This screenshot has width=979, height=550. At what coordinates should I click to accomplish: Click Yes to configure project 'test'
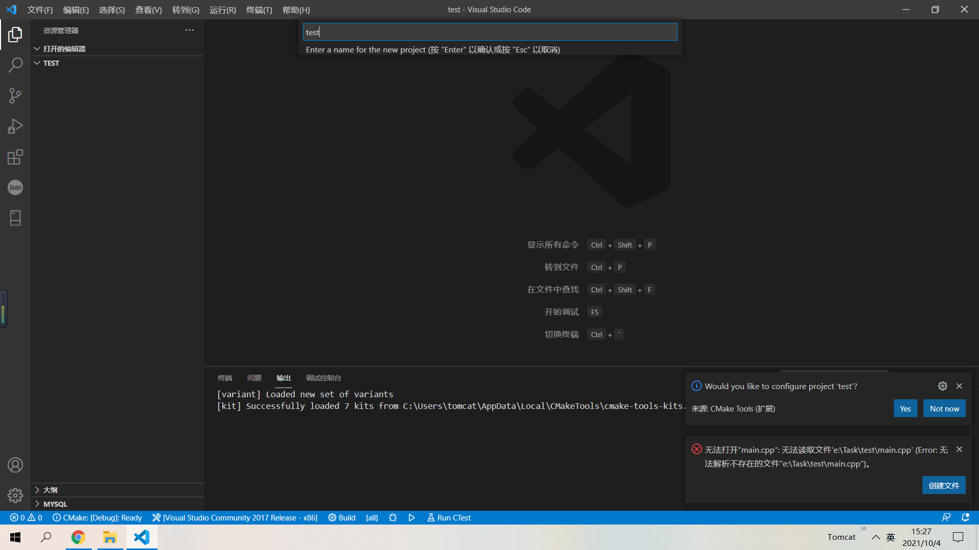[905, 408]
